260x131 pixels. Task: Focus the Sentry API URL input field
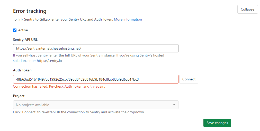click(x=95, y=48)
